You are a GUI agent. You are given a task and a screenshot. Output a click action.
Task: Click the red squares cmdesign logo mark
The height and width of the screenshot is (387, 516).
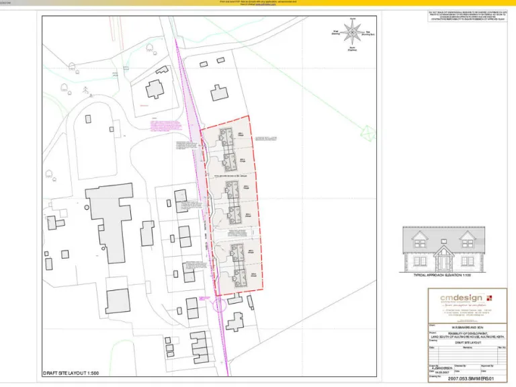point(489,297)
